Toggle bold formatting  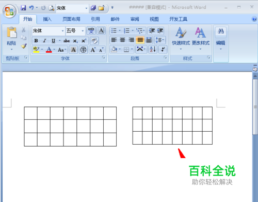tap(36, 41)
